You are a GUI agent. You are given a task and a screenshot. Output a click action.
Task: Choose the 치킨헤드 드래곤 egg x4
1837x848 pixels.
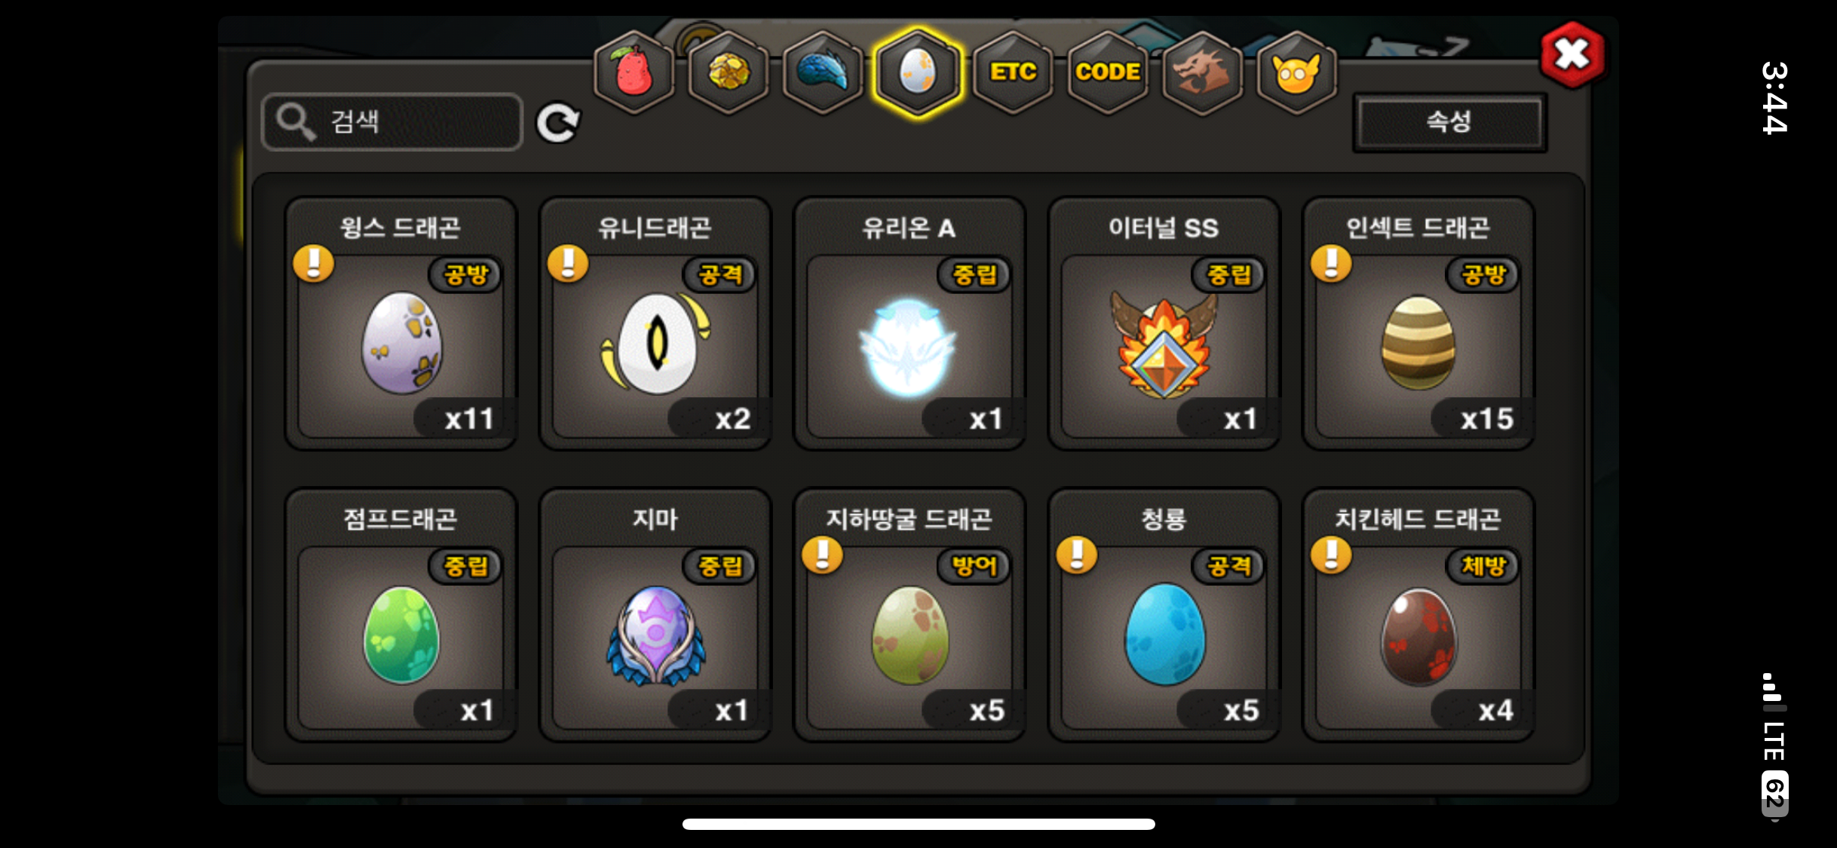click(1418, 615)
